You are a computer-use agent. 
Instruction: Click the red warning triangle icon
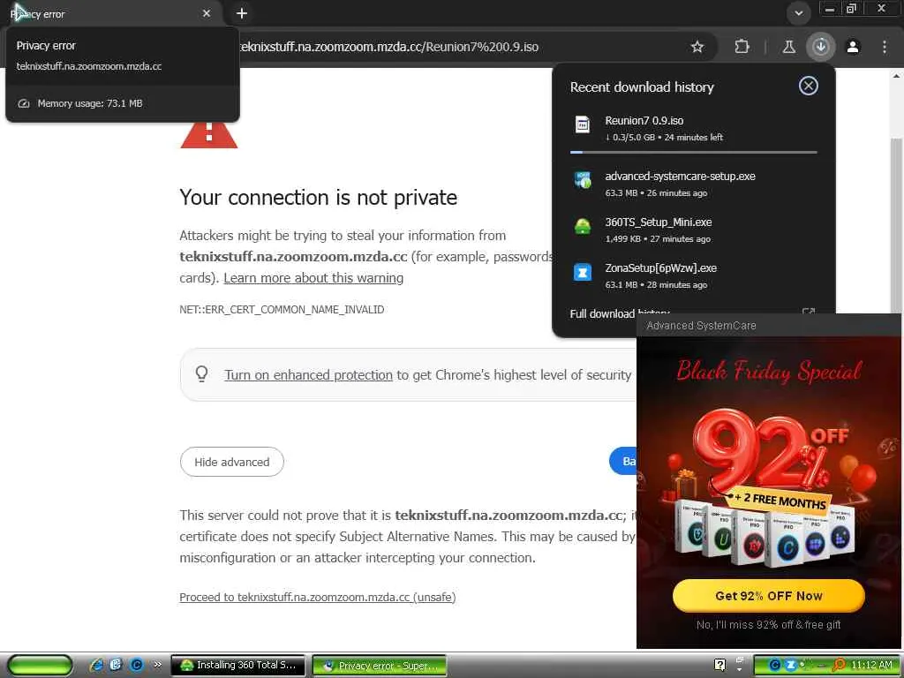208,135
